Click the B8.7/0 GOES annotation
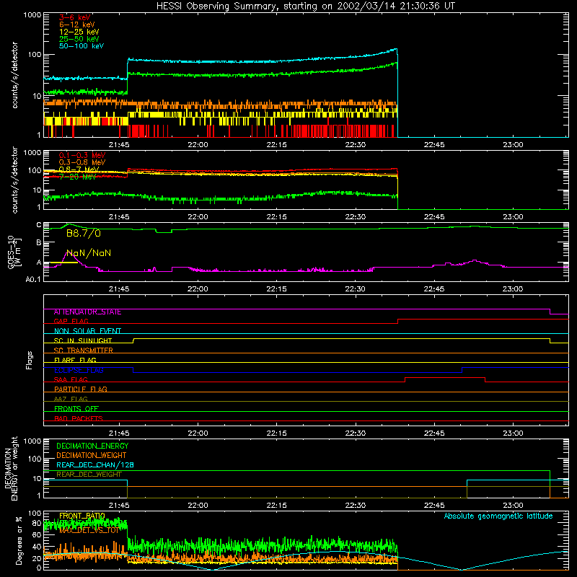Screen dimensions: 577x577 [84, 233]
